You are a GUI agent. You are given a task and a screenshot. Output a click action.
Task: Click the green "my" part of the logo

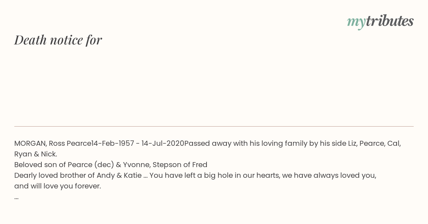pyautogui.click(x=356, y=23)
